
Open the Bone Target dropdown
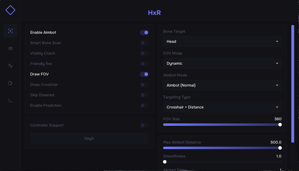(x=222, y=41)
